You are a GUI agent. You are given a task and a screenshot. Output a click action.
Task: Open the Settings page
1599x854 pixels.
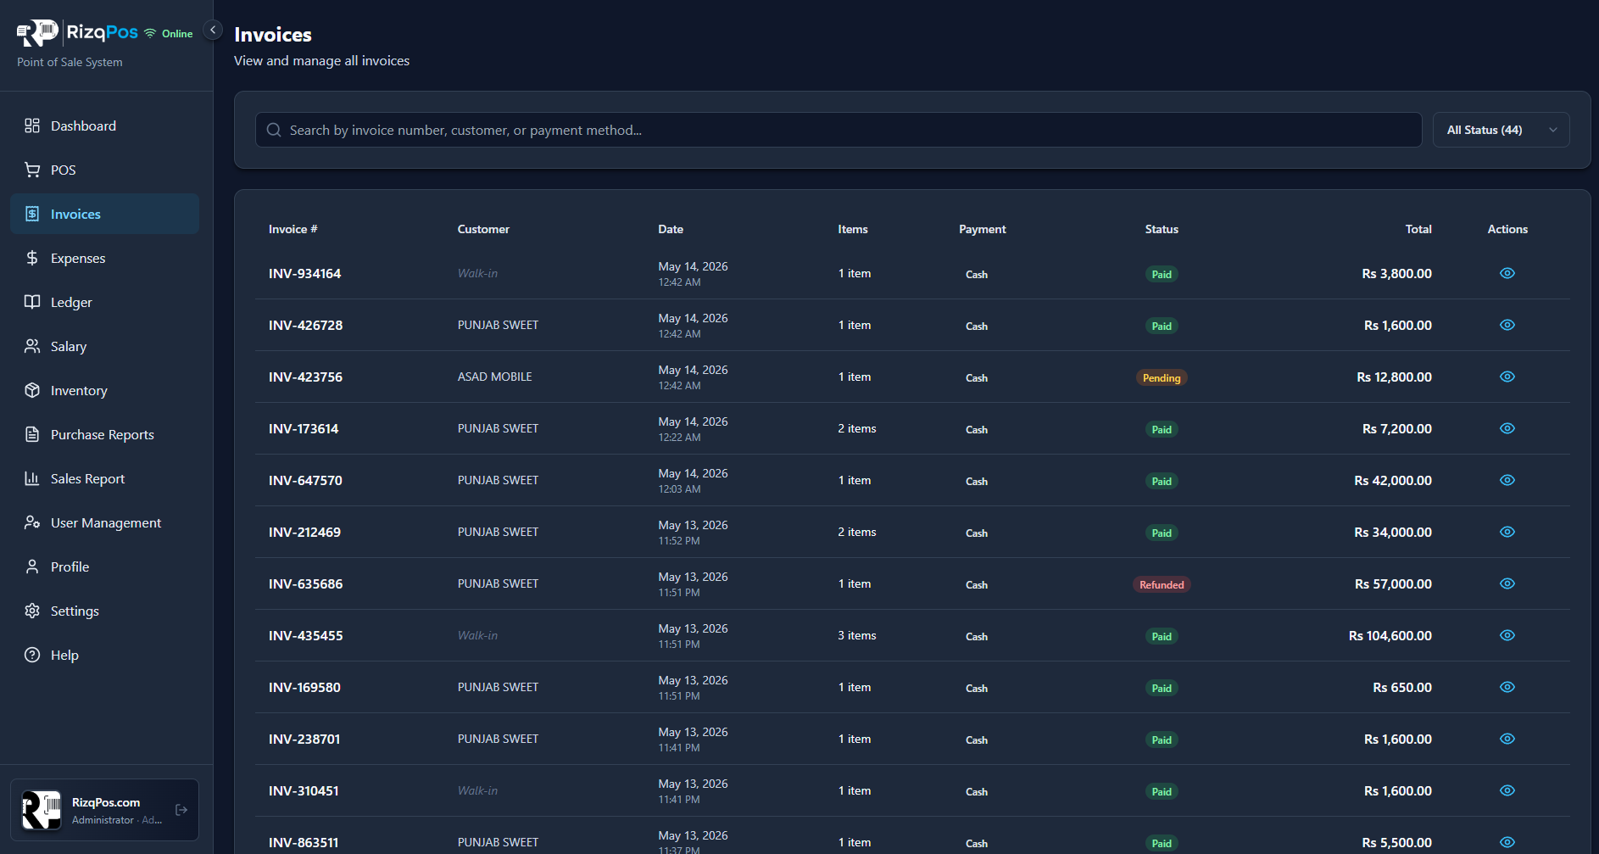104,611
